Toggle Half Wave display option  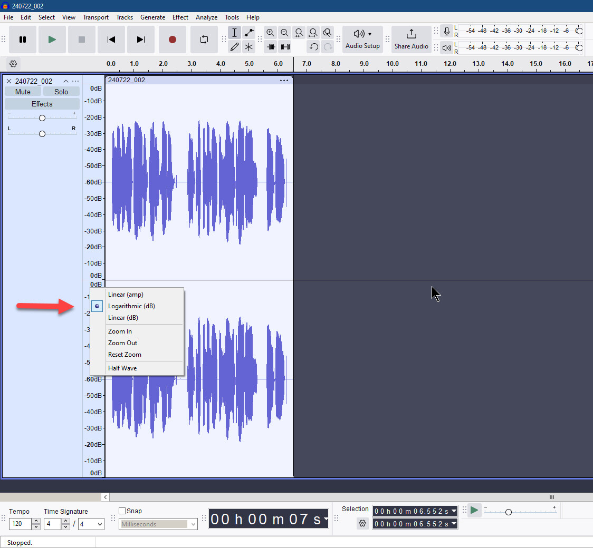(x=122, y=368)
